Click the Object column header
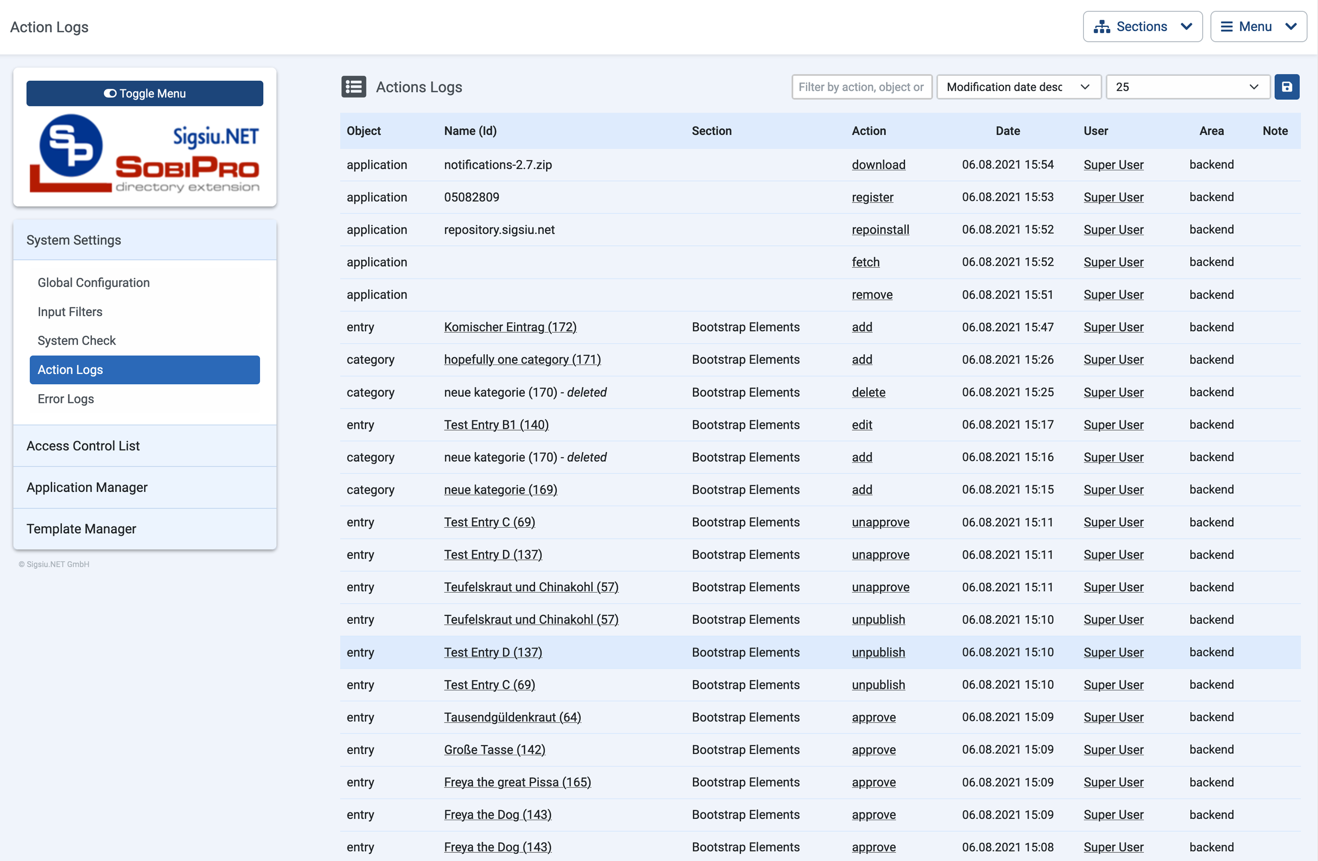The image size is (1318, 861). pyautogui.click(x=364, y=131)
